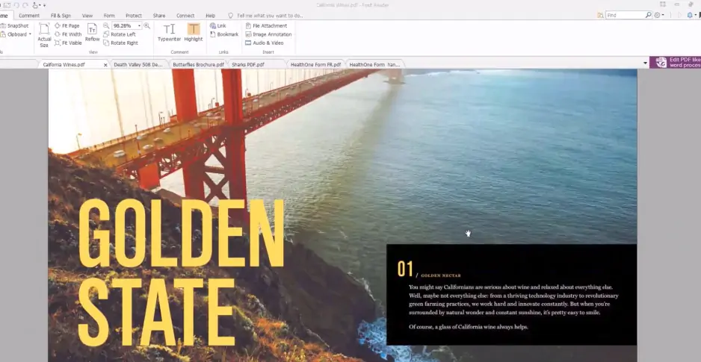This screenshot has width=701, height=362.
Task: Open the Protect ribbon tab
Action: pyautogui.click(x=134, y=15)
